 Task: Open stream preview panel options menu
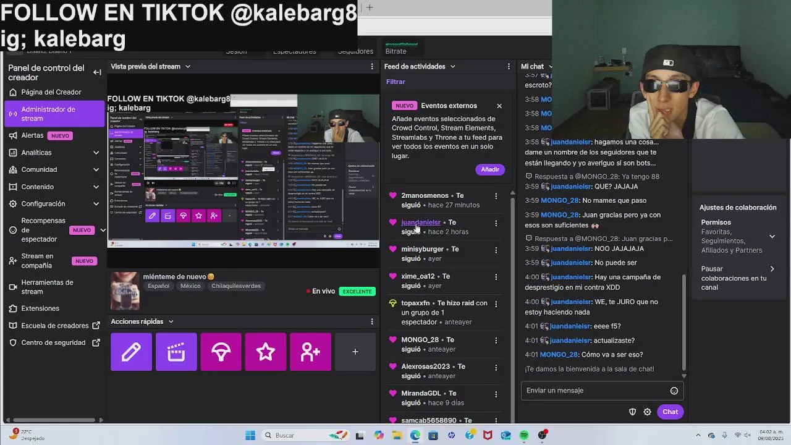(372, 66)
